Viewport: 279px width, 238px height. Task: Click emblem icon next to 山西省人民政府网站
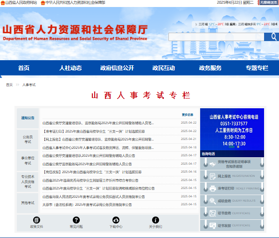(x=3, y=3)
